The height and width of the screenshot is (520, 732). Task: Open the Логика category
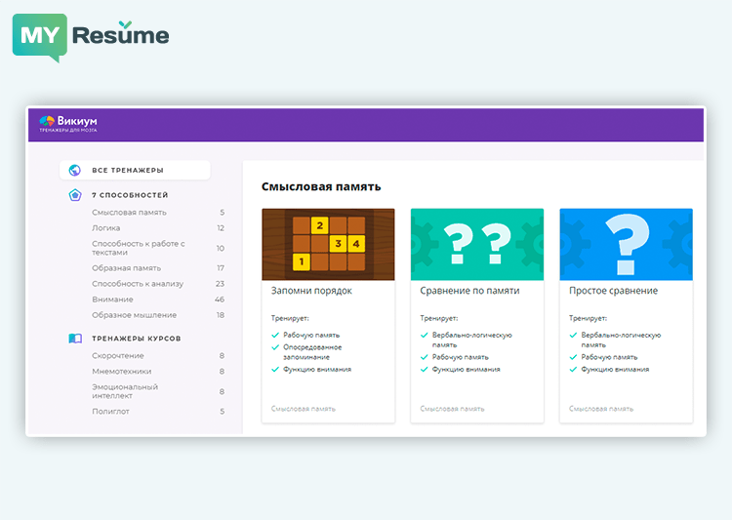click(x=106, y=228)
